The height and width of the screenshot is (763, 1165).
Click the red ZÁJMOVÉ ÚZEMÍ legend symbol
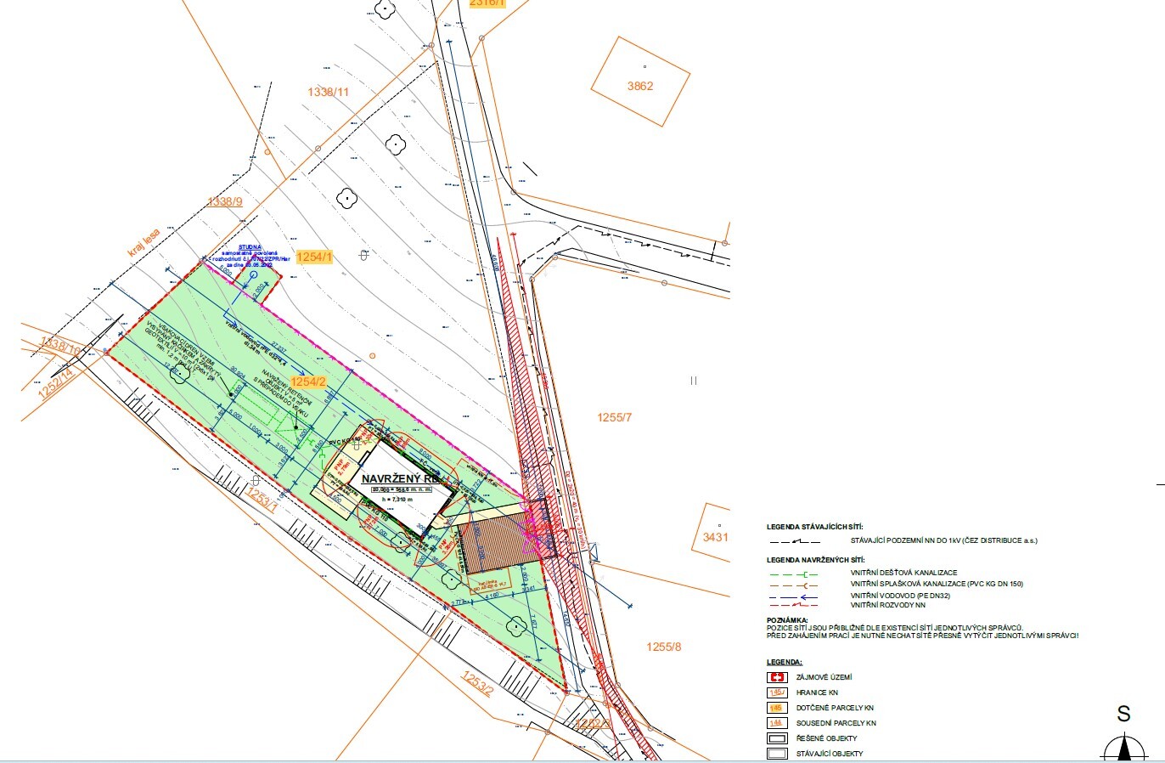point(776,677)
